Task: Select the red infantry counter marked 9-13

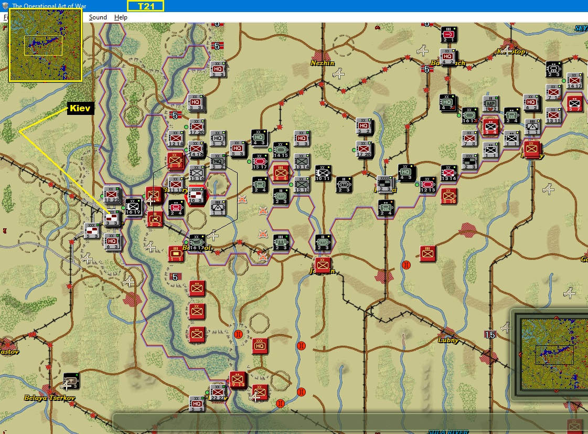Action: [238, 379]
